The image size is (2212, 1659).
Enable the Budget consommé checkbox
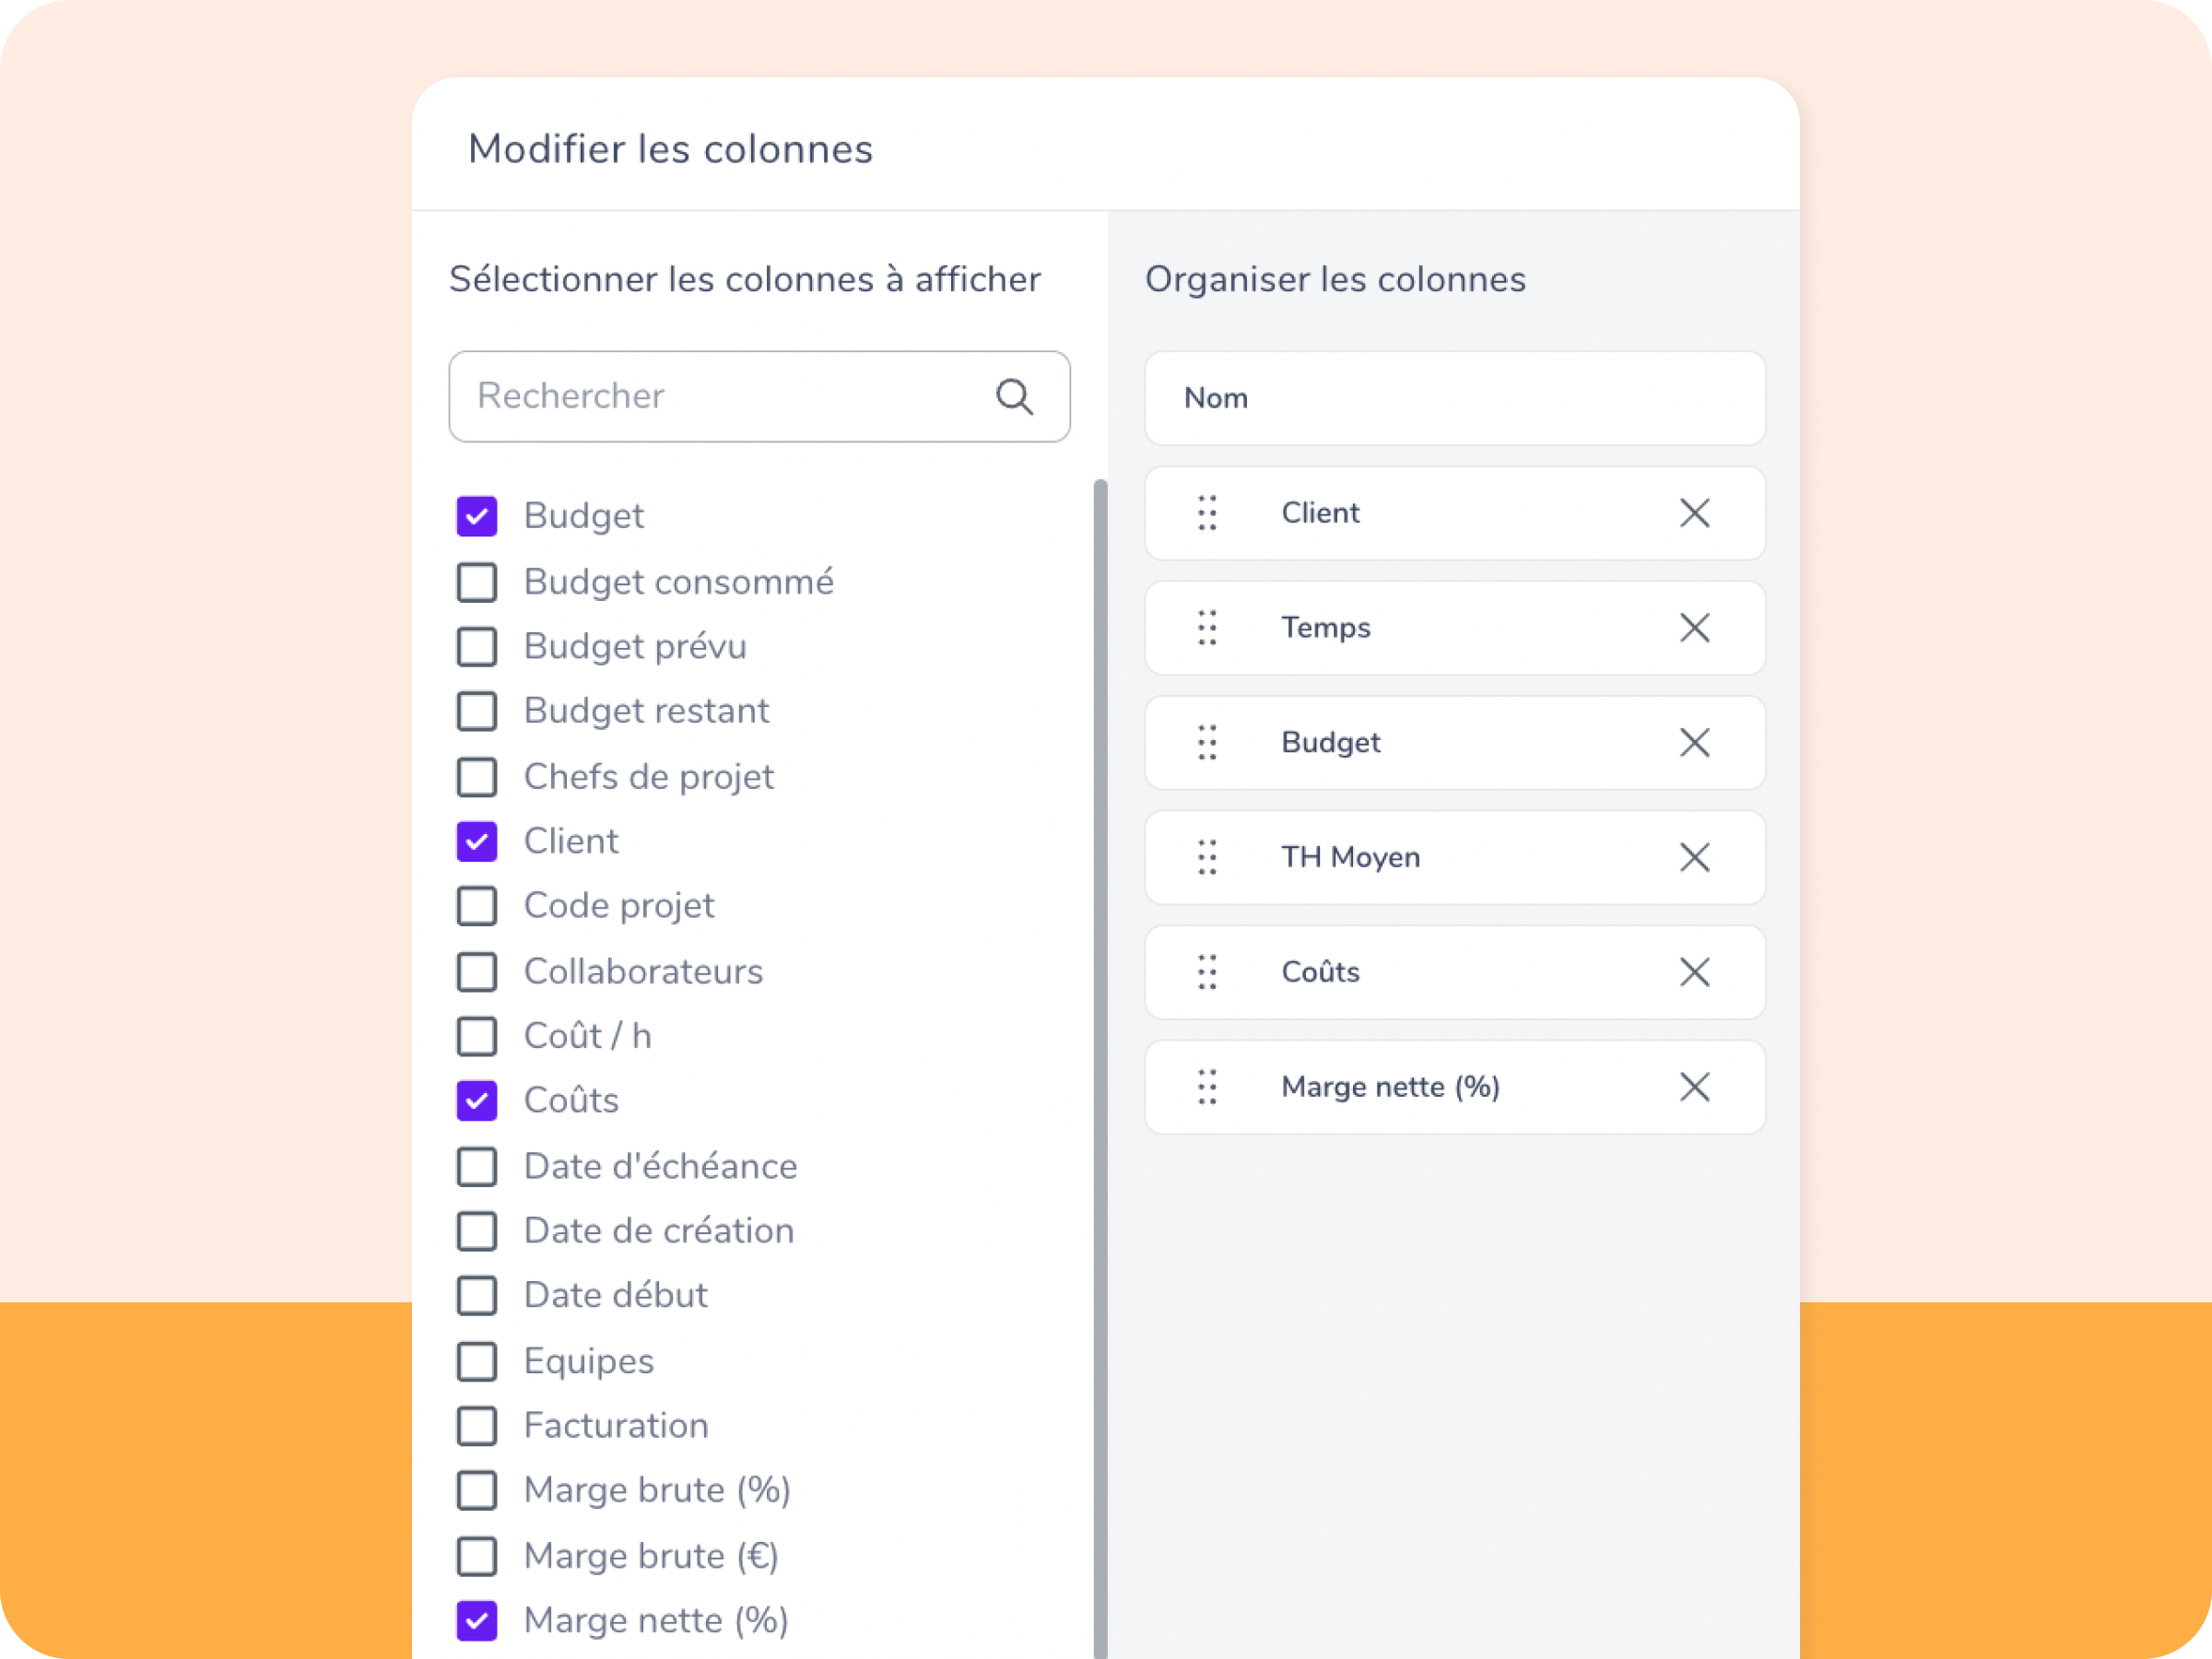[x=477, y=582]
